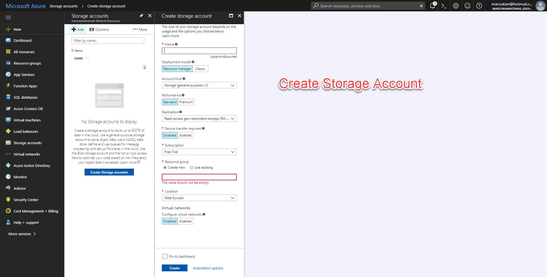Image resolution: width=547 pixels, height=277 pixels.
Task: Open the Automation options link
Action: (208, 268)
